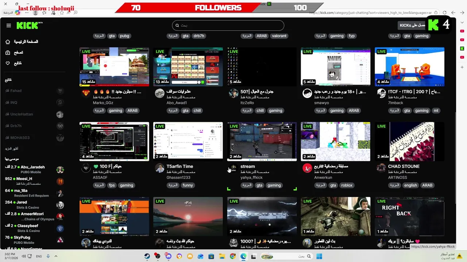The image size is (467, 262).
Task: Click ARTINOSS channel avatar
Action: click(381, 168)
